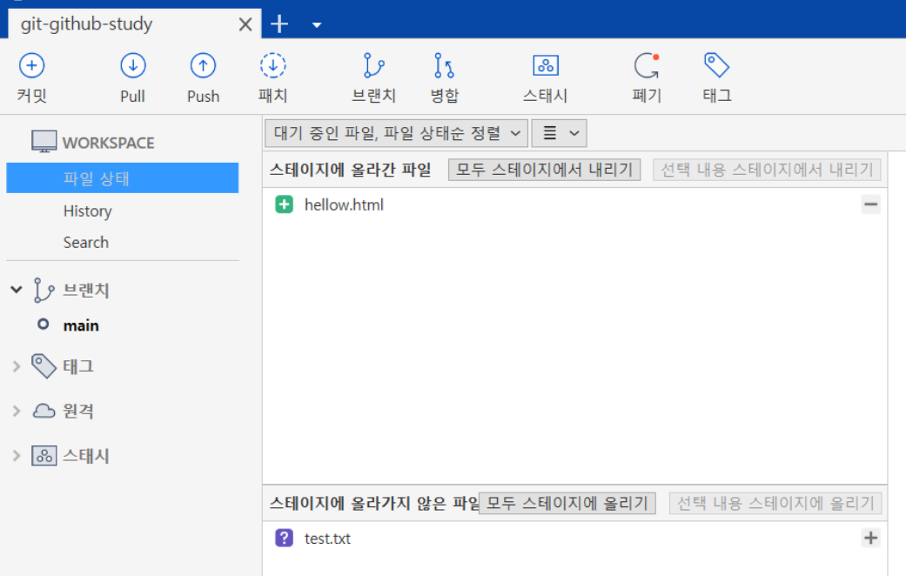This screenshot has height=576, width=906.
Task: Select the main branch
Action: (x=81, y=325)
